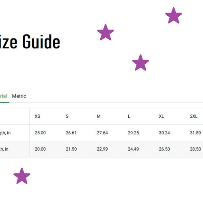Select the 24.49 width value for L
Screen dimensions: 203x203
coord(133,149)
